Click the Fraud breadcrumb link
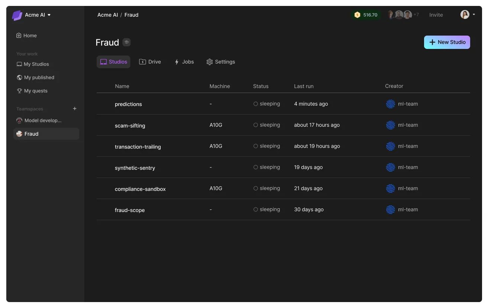Image resolution: width=488 pixels, height=308 pixels. tap(131, 15)
